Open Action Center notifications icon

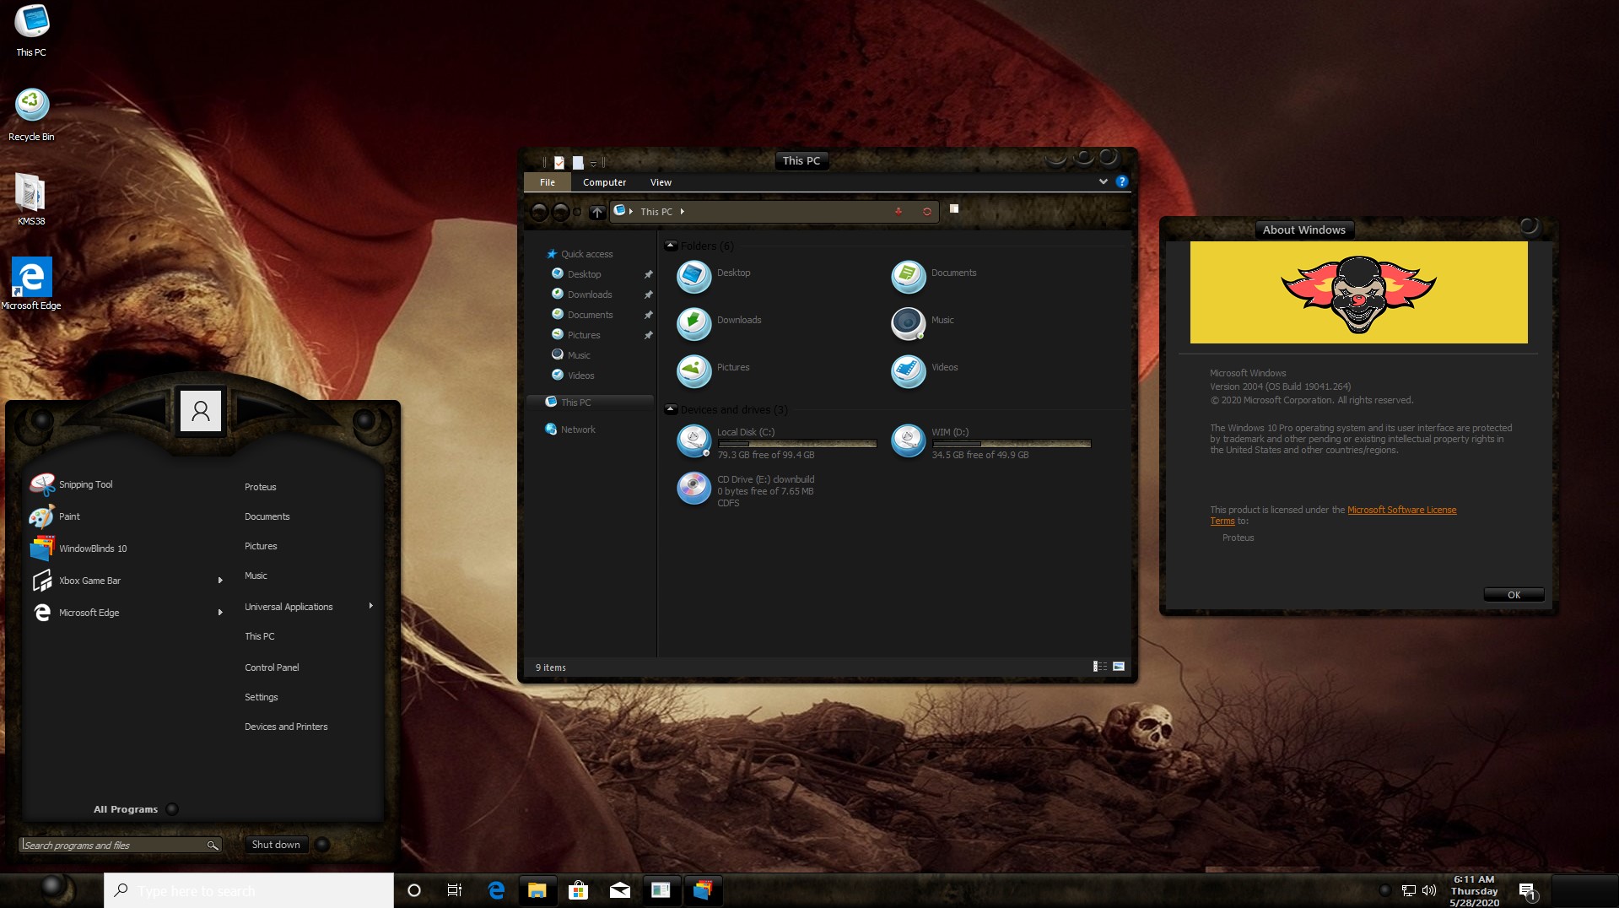click(1527, 891)
